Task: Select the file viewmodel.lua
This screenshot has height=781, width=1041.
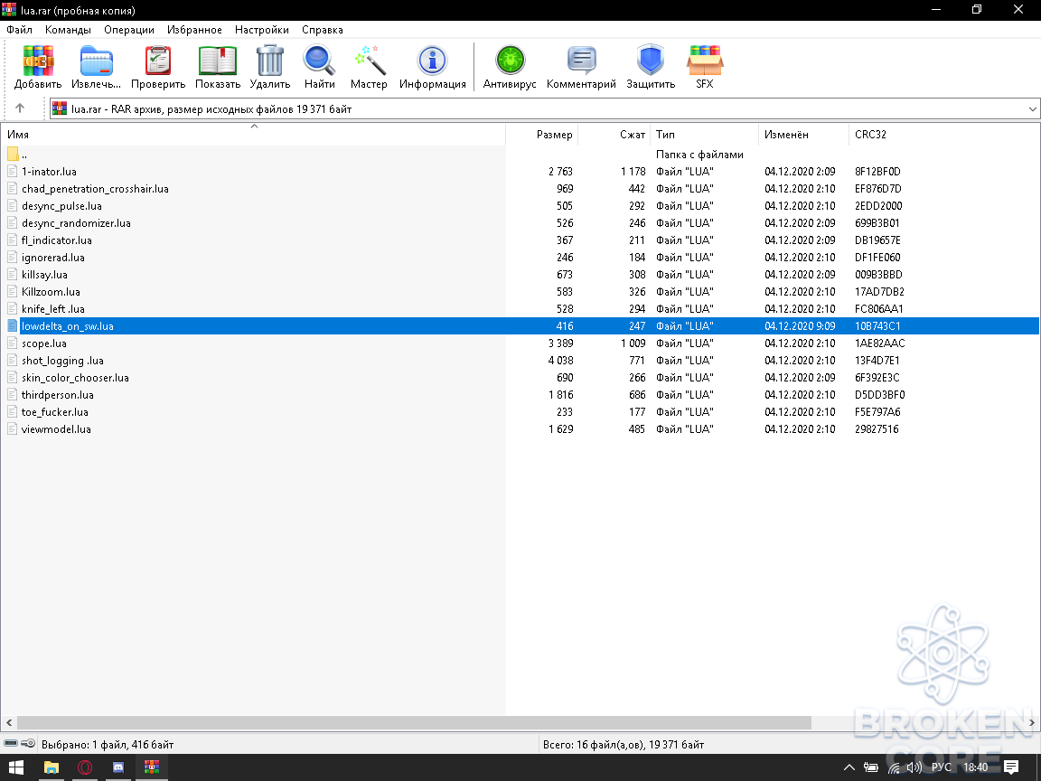Action: 56,429
